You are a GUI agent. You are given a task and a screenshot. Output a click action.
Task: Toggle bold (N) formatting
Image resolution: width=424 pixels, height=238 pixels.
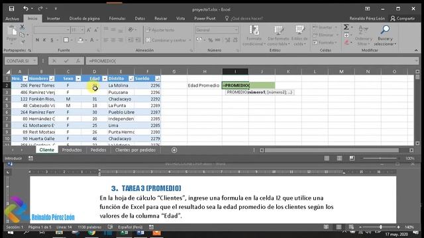pos(37,40)
